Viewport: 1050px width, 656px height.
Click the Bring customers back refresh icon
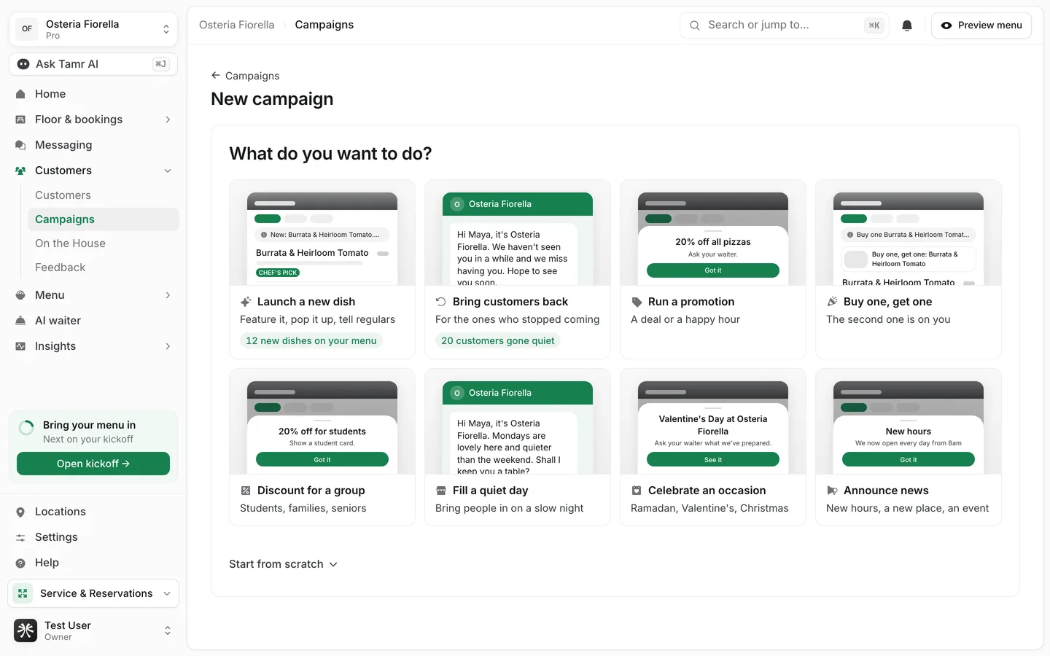(441, 302)
